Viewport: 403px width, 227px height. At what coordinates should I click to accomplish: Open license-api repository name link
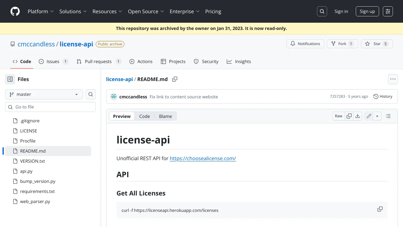(77, 44)
